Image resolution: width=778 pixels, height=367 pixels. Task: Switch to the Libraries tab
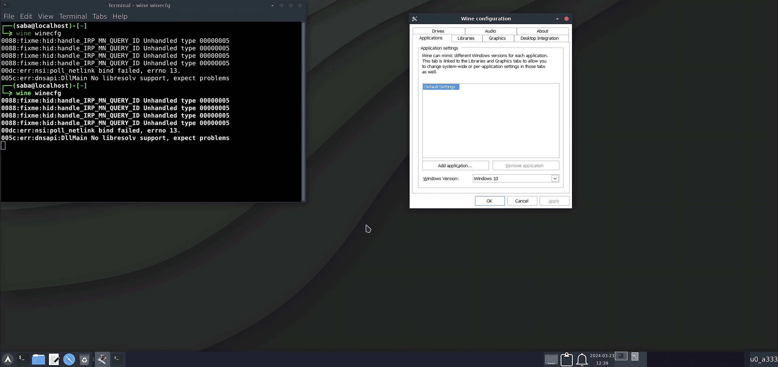pos(466,38)
